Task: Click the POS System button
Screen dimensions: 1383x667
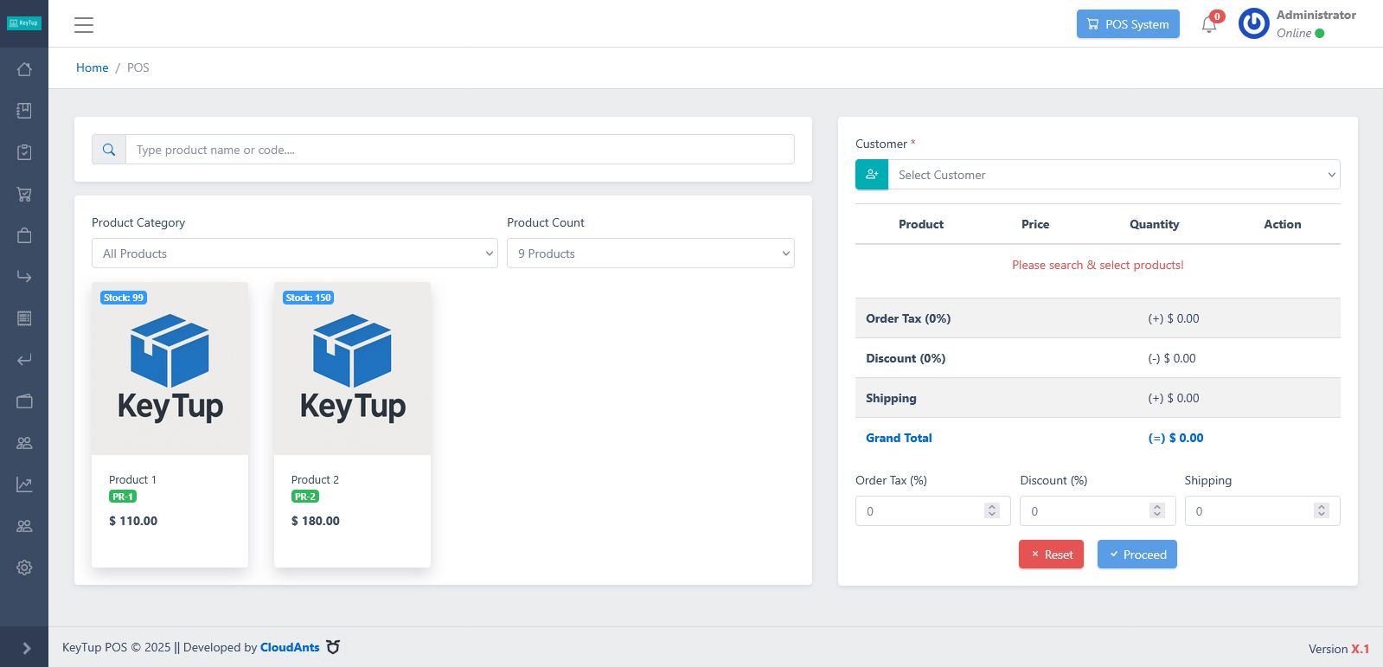Action: pos(1128,24)
